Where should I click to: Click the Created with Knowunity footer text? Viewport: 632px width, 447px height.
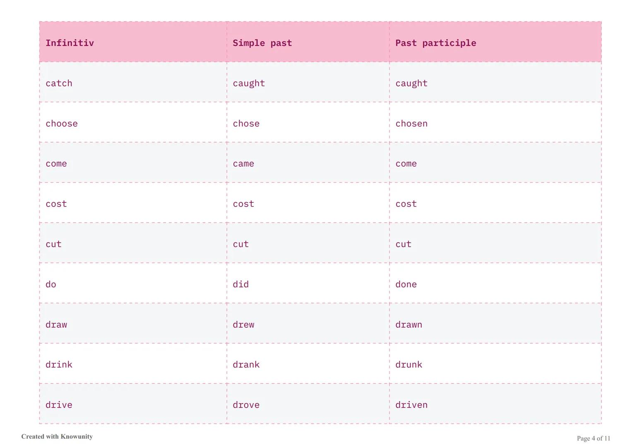point(57,437)
